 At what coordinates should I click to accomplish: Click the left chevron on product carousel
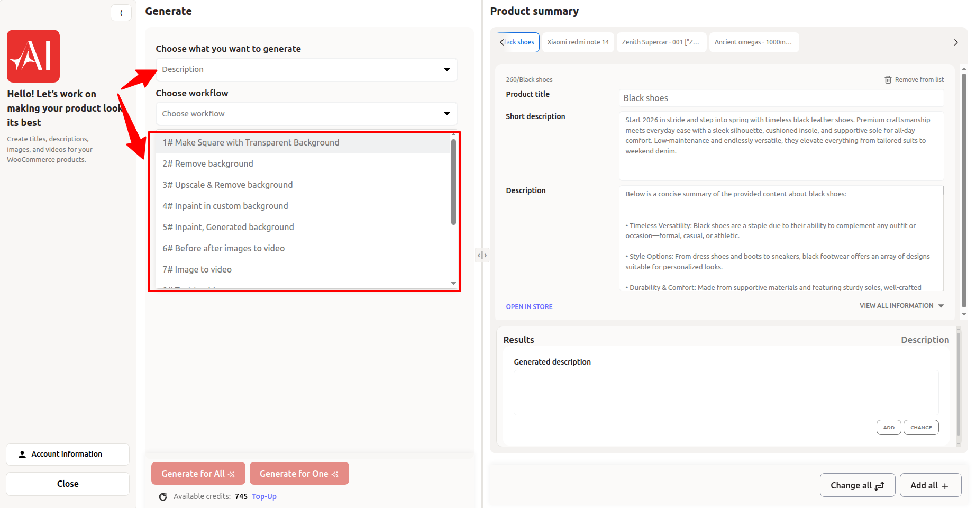(501, 42)
